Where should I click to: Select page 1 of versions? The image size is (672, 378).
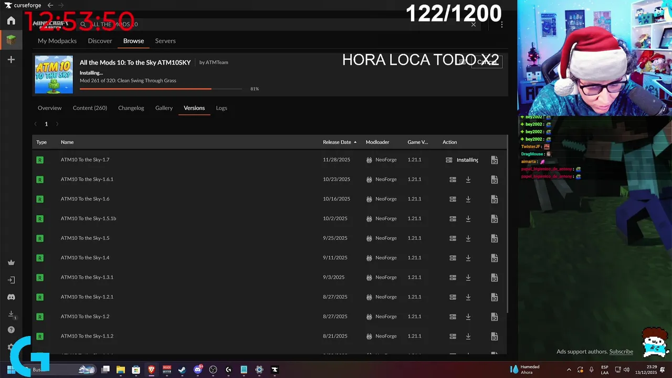[x=46, y=124]
